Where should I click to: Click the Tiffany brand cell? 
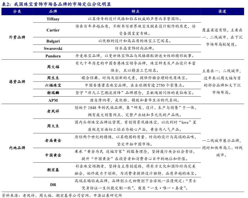(53, 19)
